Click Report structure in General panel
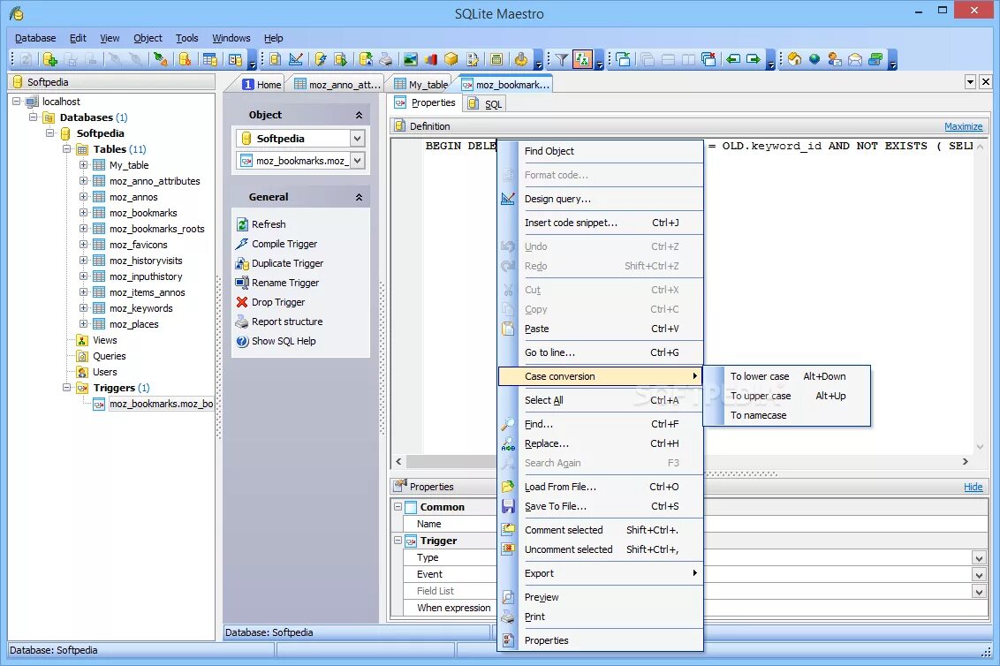Image resolution: width=1000 pixels, height=666 pixels. click(x=287, y=322)
